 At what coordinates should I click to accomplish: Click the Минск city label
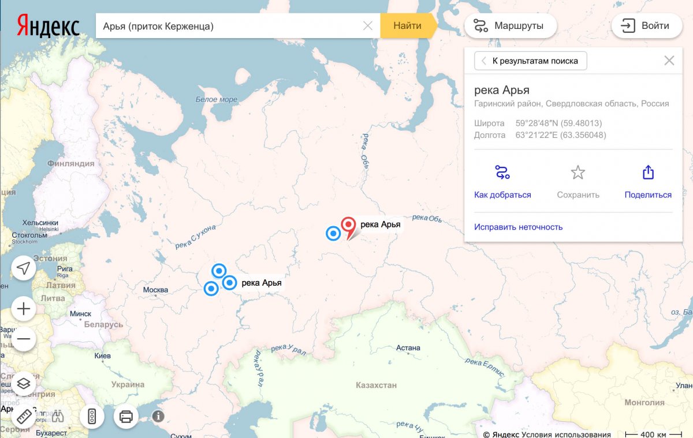(80, 314)
